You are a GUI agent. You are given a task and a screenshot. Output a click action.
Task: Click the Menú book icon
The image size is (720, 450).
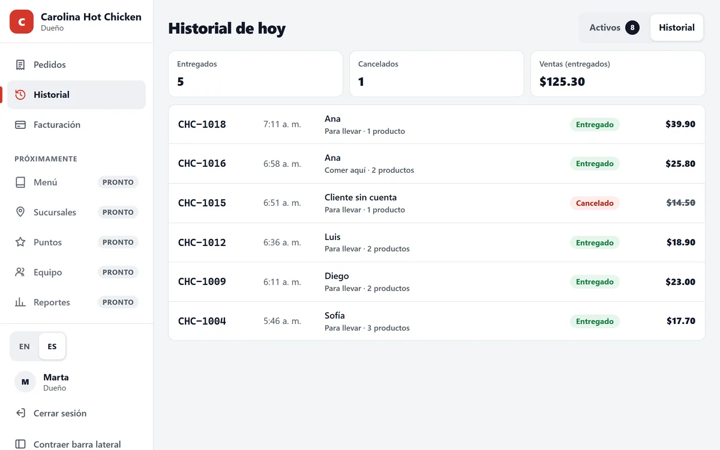click(x=20, y=182)
